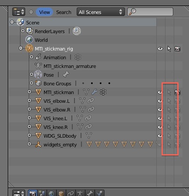
Task: Hide WDG_SLDbody with eye icon
Action: (x=160, y=136)
